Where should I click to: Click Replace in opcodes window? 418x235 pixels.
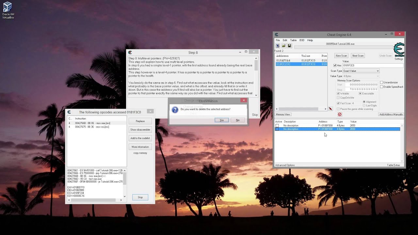tap(140, 121)
